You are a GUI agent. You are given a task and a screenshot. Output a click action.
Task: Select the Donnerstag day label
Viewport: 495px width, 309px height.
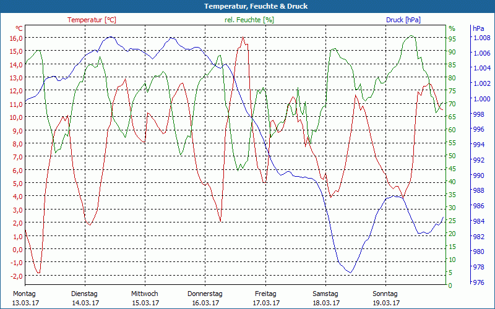tap(205, 294)
